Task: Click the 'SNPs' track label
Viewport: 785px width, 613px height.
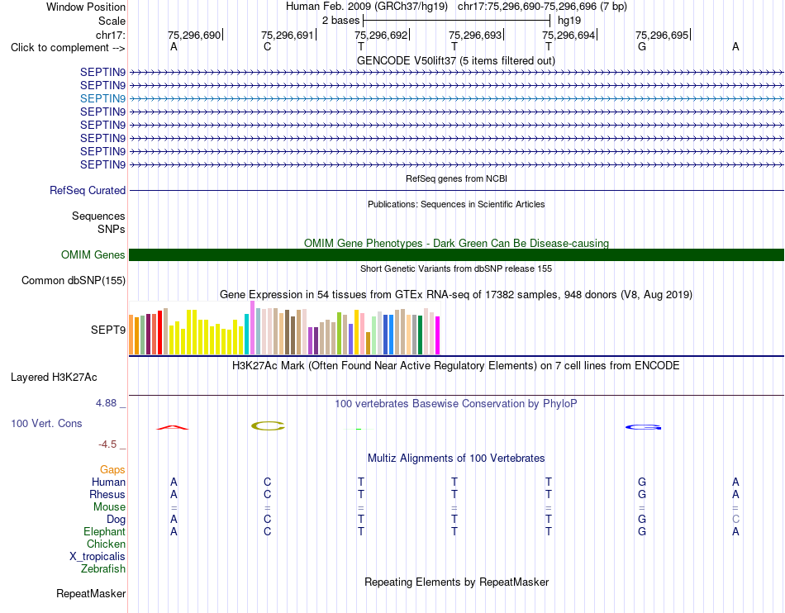Action: [112, 229]
